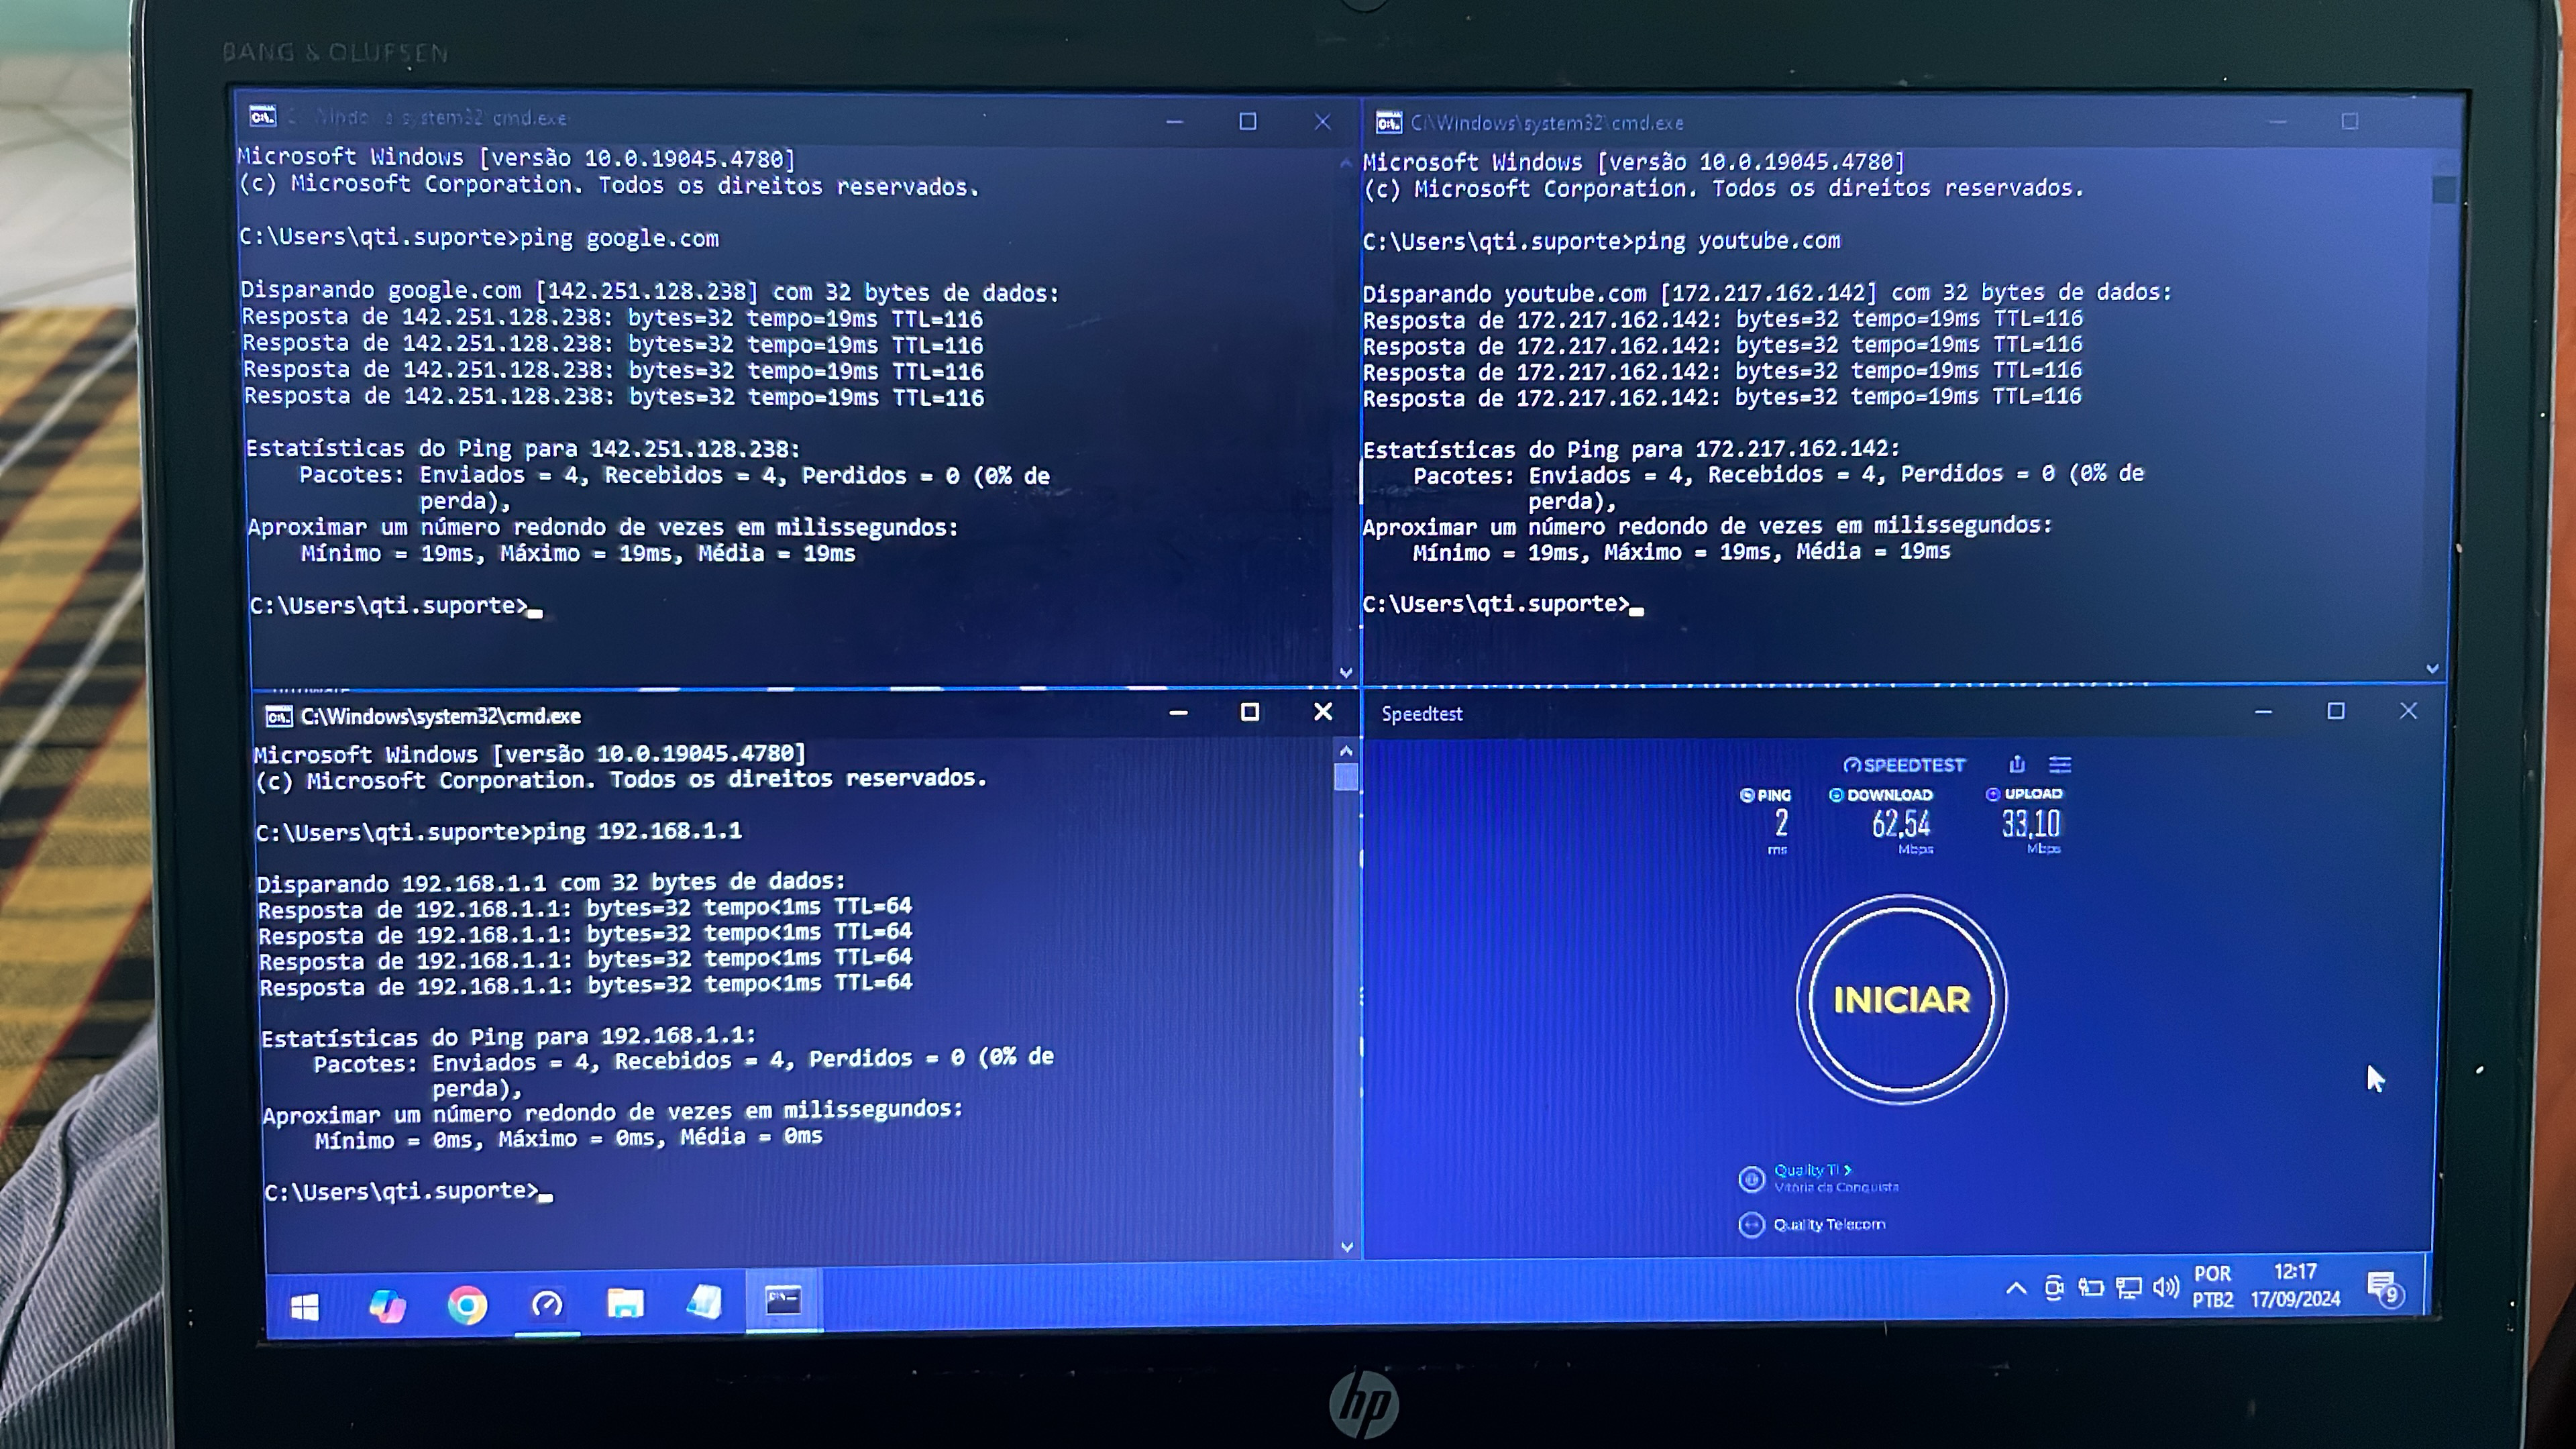Click the Speedtest app taskbar icon
Viewport: 2576px width, 1449px height.
547,1304
